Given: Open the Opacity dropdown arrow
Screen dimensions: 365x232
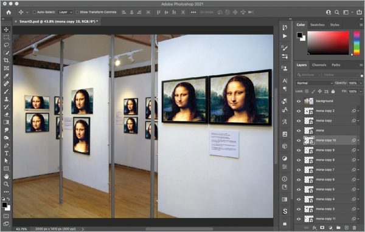Looking at the screenshot, I should (361, 83).
